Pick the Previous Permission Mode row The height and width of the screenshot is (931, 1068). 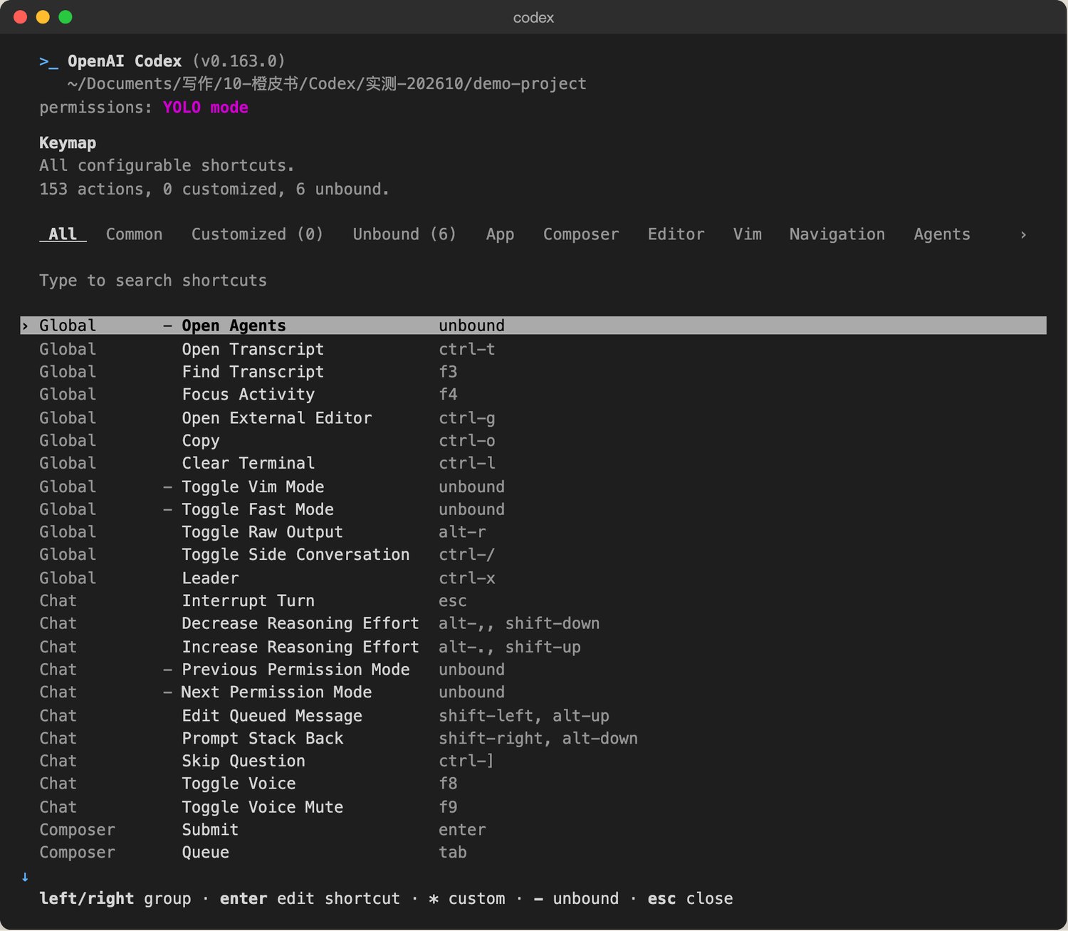pos(533,670)
